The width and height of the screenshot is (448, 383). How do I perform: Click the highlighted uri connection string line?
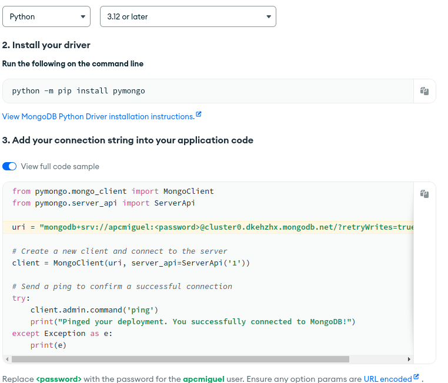[x=212, y=227]
